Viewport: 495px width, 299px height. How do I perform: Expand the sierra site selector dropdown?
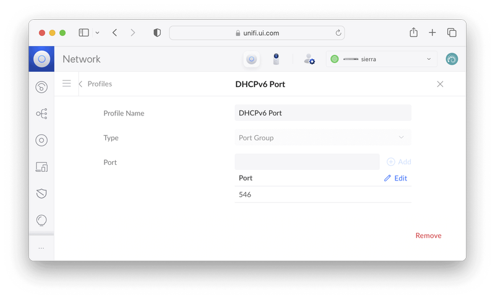pyautogui.click(x=382, y=59)
